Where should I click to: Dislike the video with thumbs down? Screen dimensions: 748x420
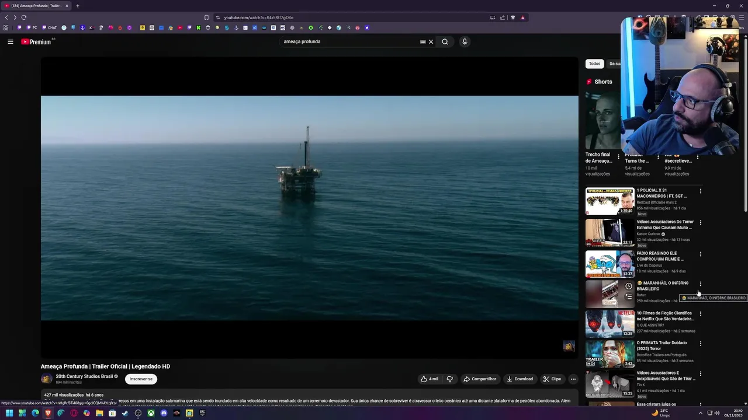(x=449, y=379)
